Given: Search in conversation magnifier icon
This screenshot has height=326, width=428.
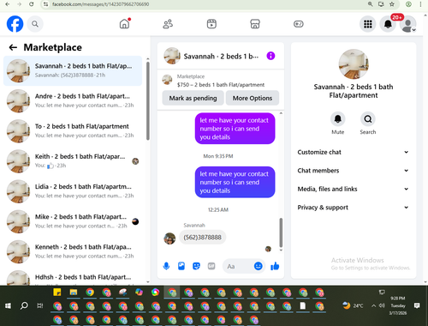Looking at the screenshot, I should coord(368,118).
